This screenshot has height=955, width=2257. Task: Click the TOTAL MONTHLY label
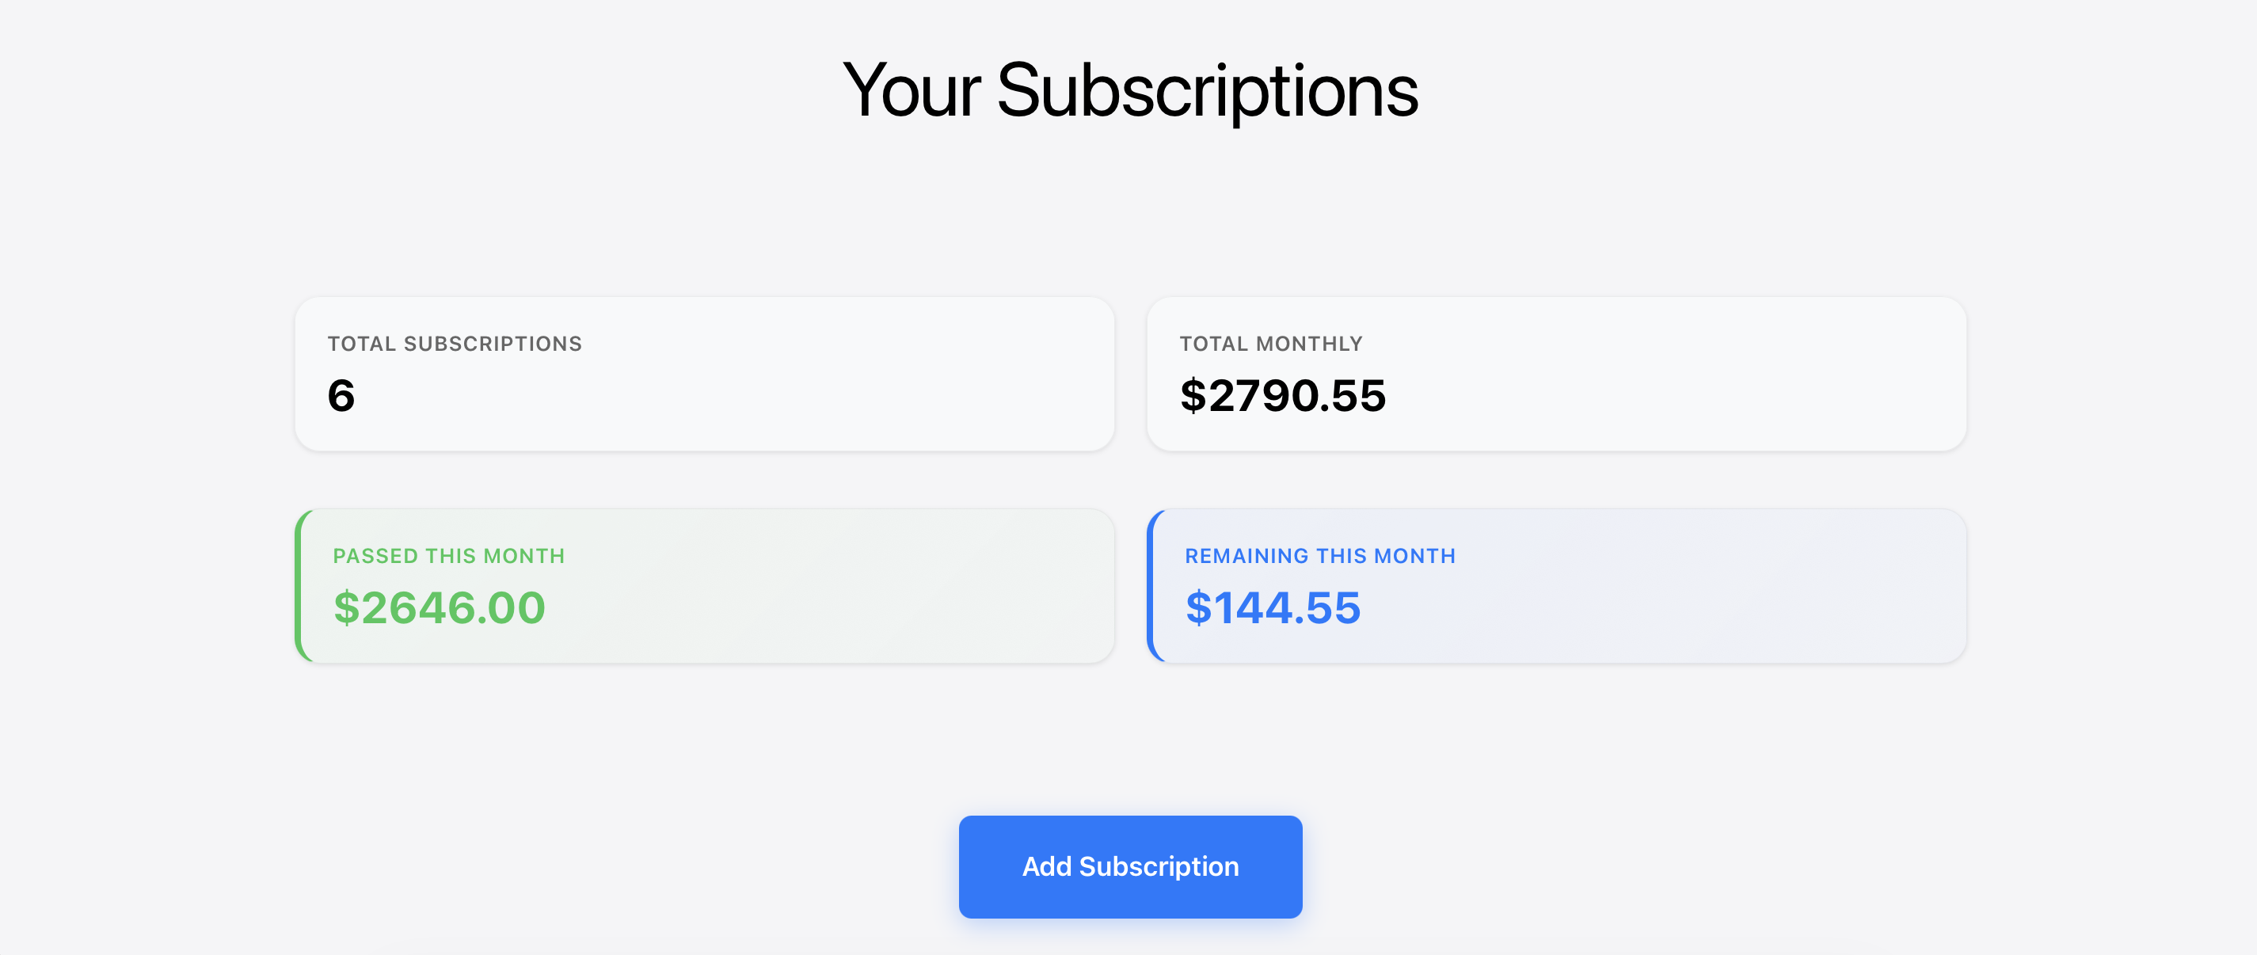pos(1270,344)
